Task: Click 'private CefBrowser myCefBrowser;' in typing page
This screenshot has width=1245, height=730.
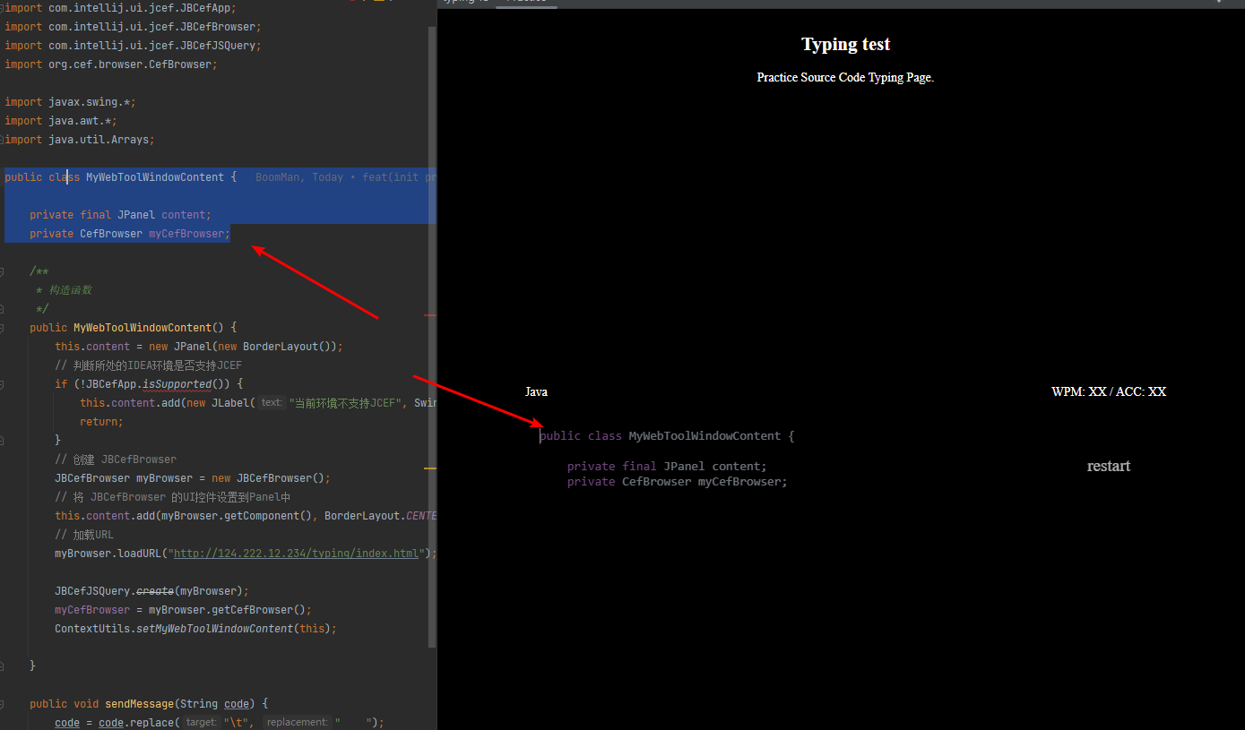Action: point(677,481)
